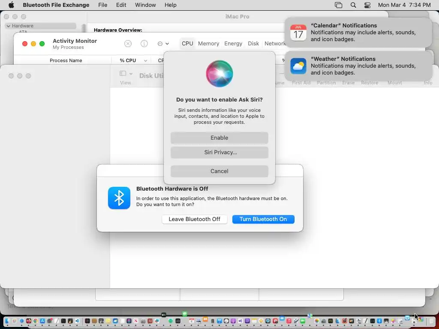Open Podcasts from the Dock
Viewport: 439px width, 329px height.
click(233, 320)
